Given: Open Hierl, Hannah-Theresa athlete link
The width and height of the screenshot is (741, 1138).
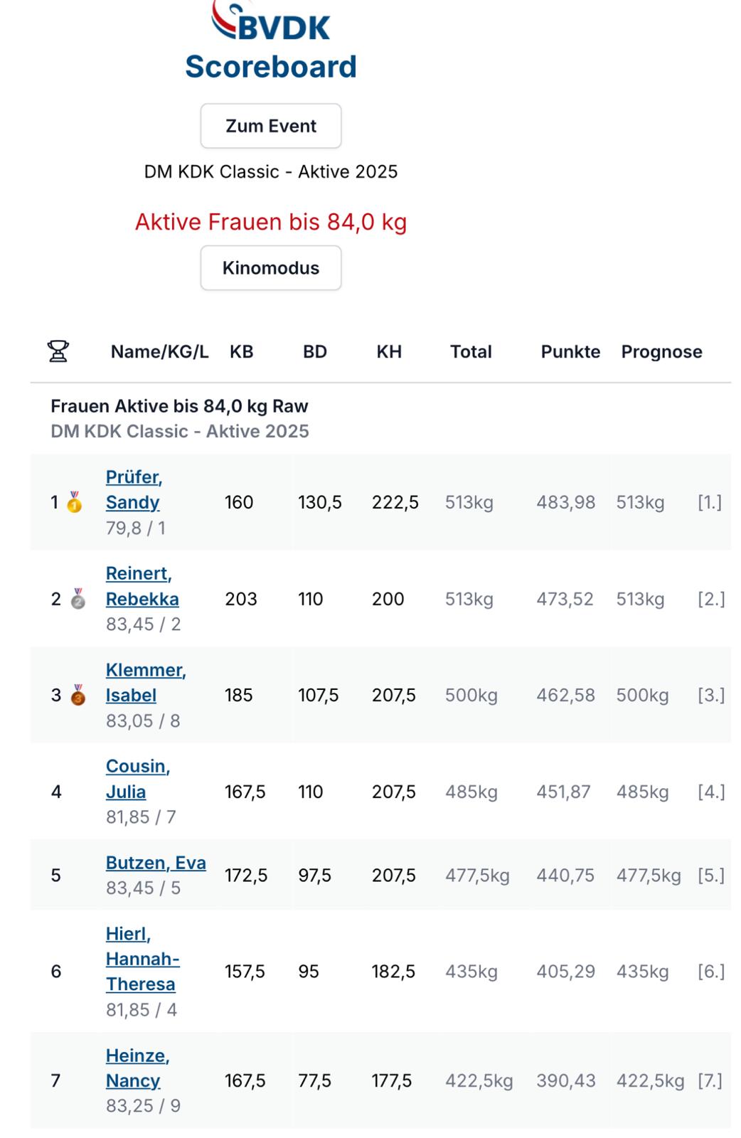Looking at the screenshot, I should pyautogui.click(x=142, y=959).
